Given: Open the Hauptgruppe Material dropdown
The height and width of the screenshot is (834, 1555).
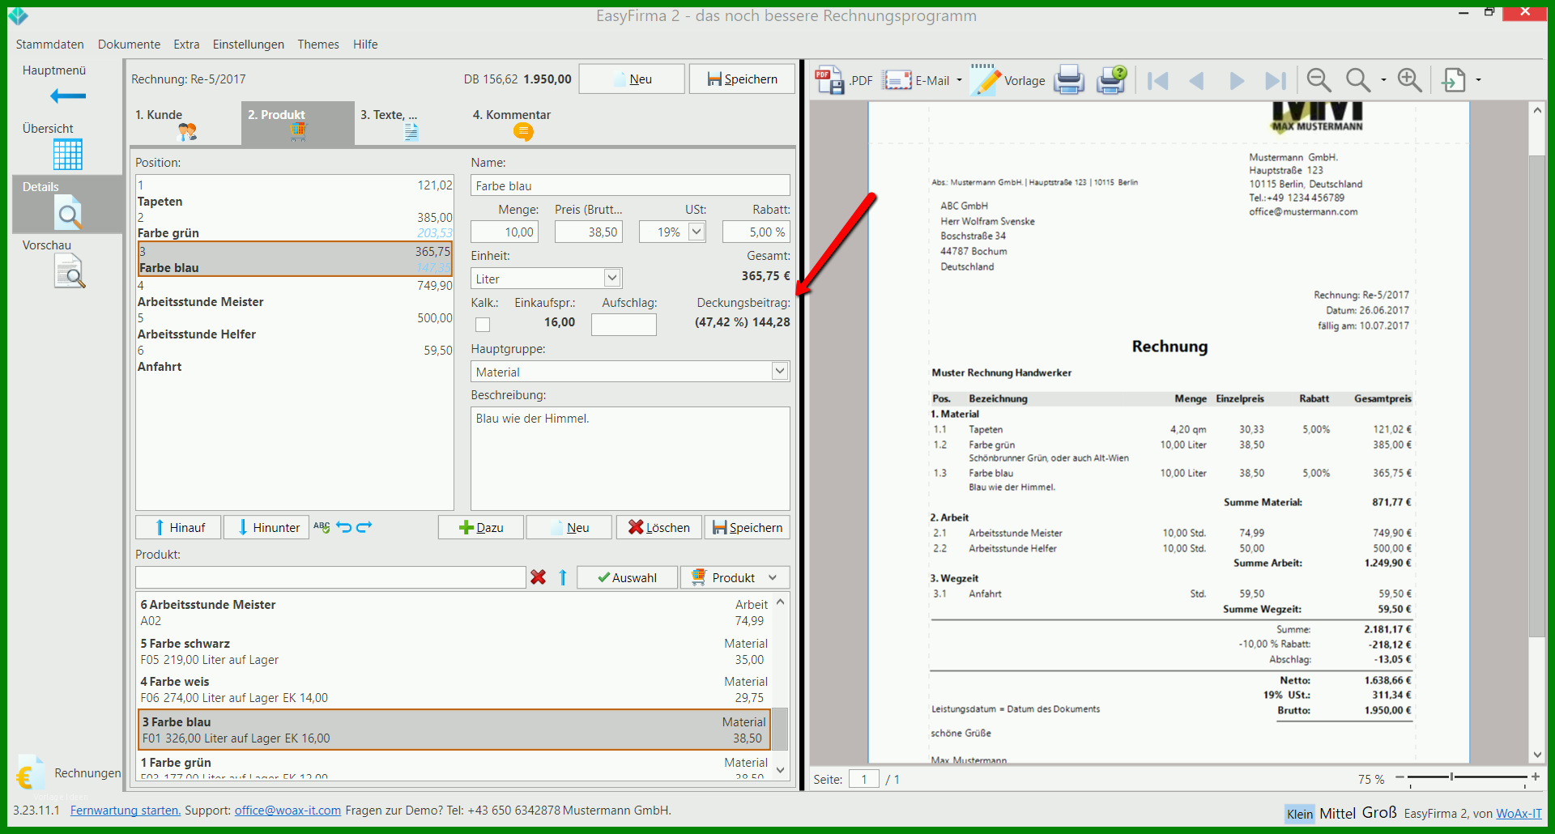Looking at the screenshot, I should coord(780,371).
